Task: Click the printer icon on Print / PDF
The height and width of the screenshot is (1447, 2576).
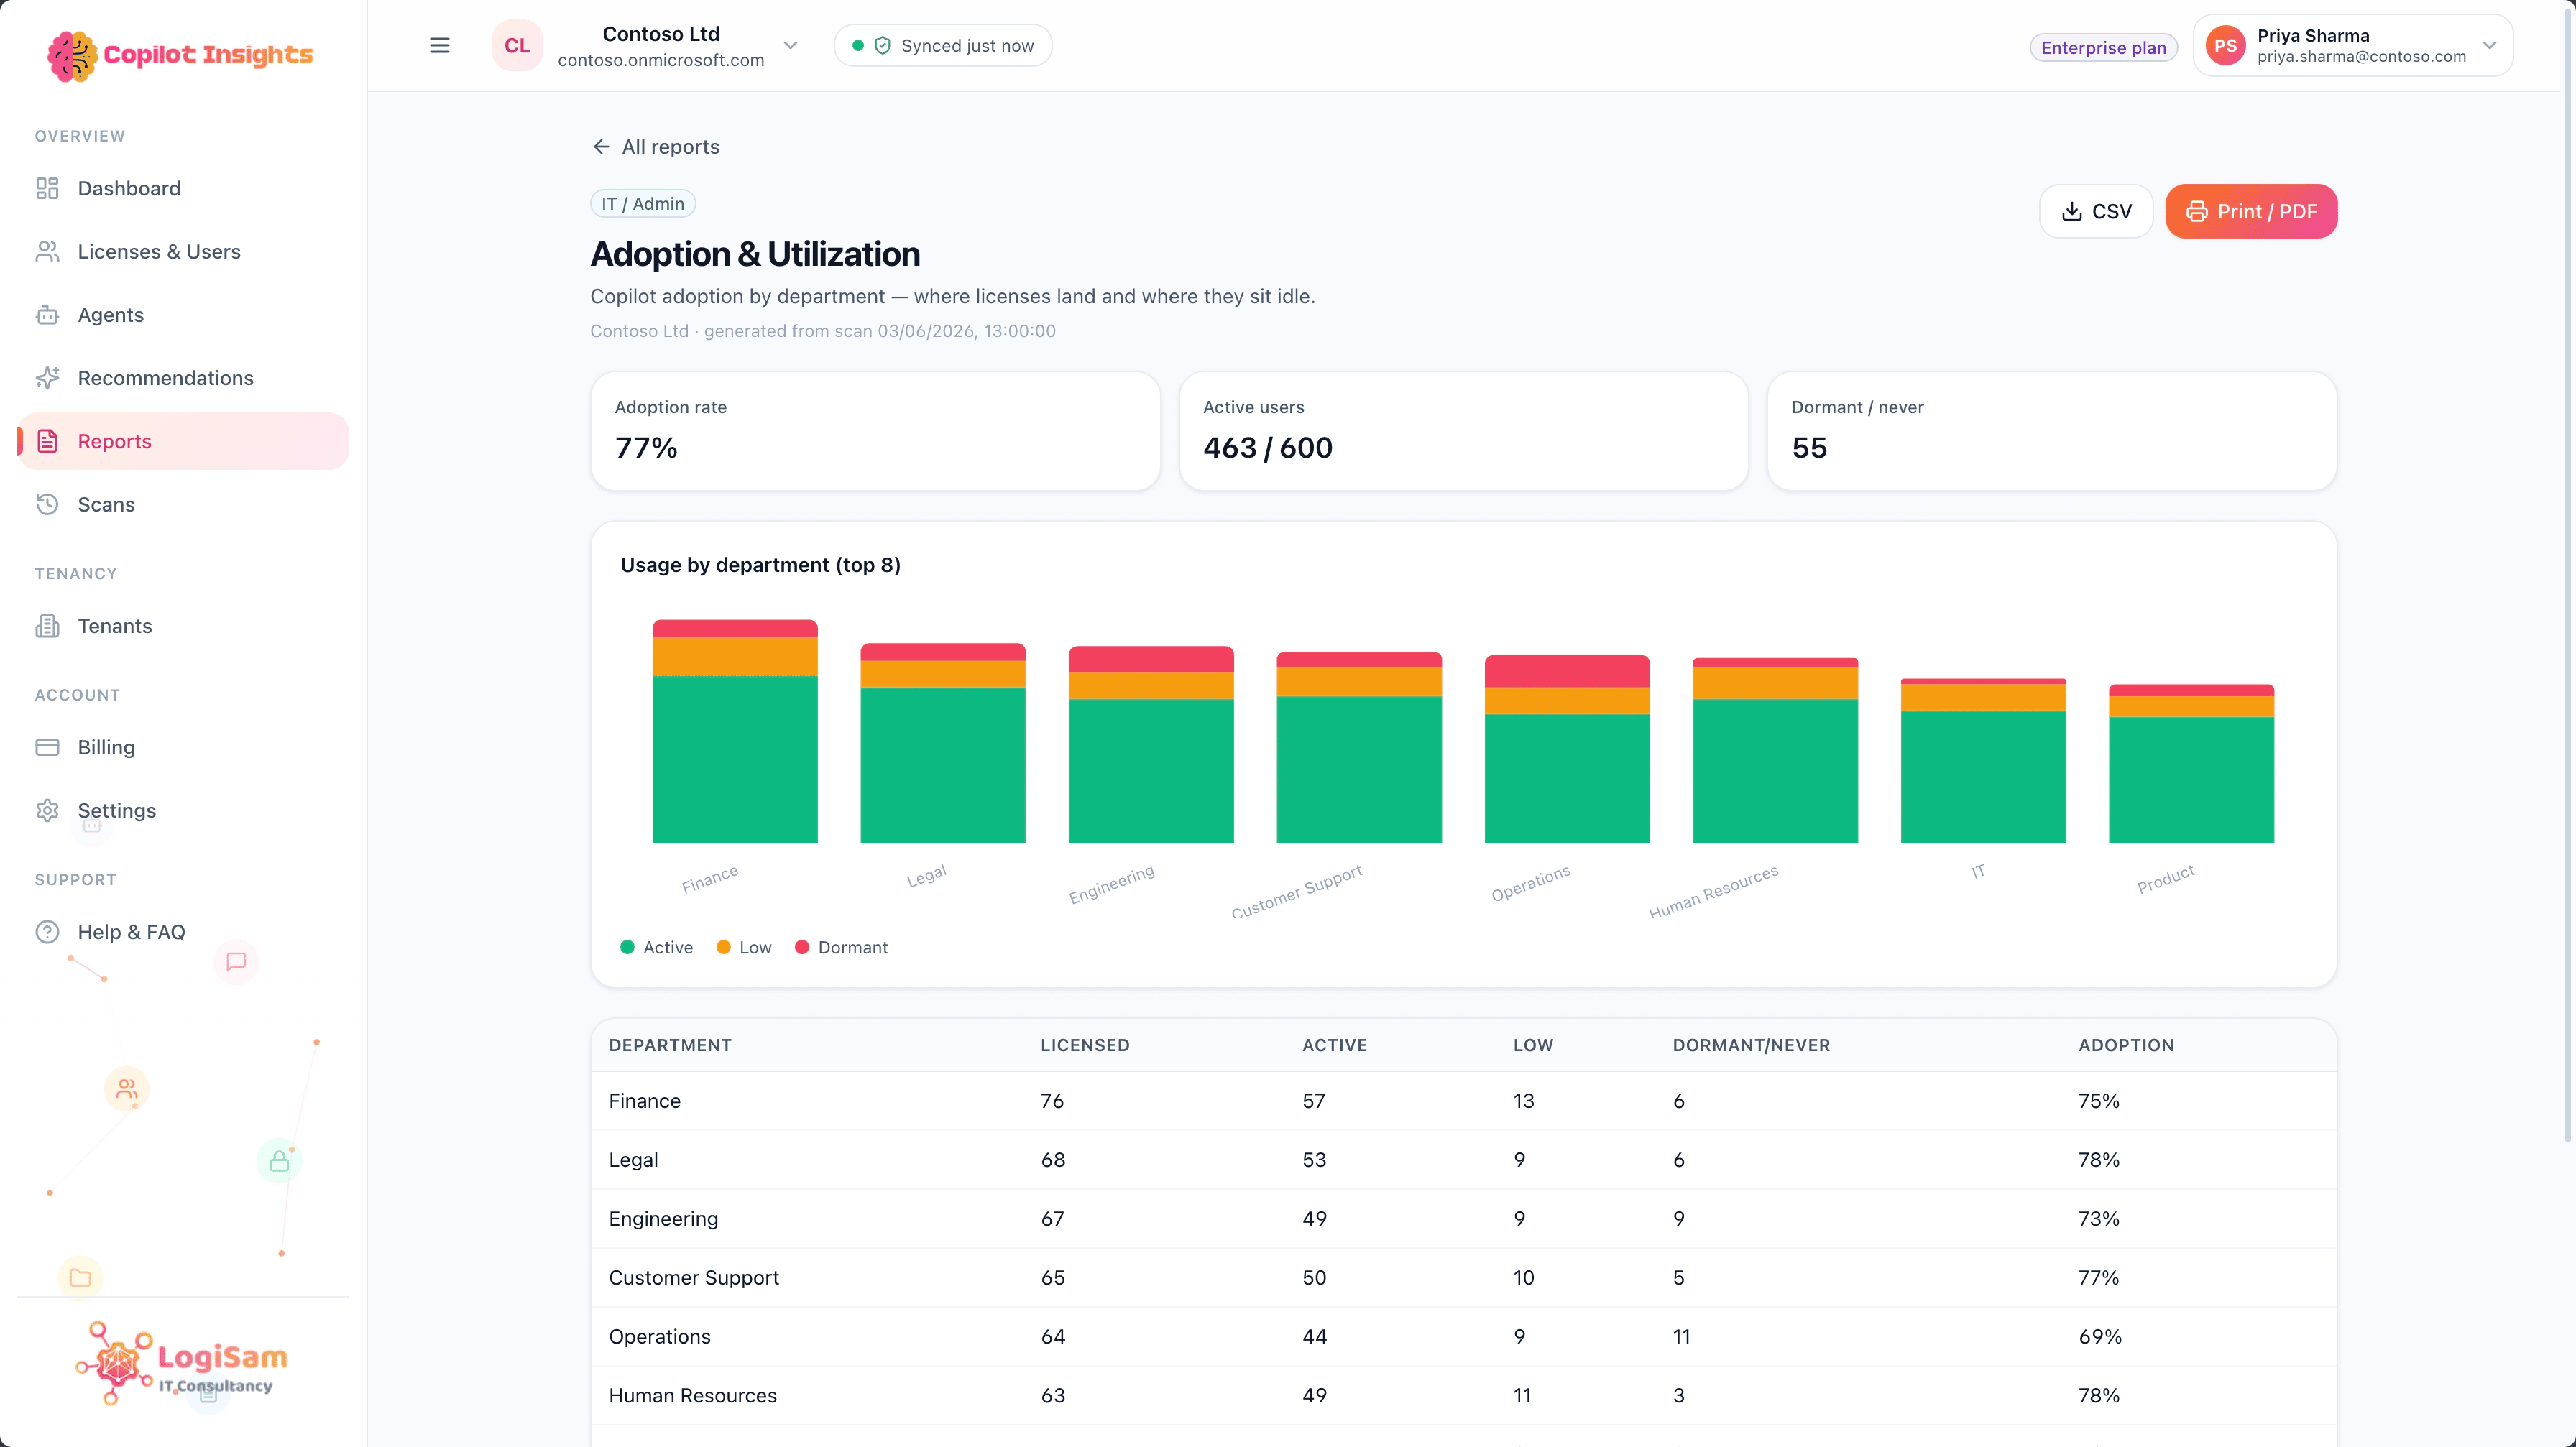Action: pos(2196,211)
